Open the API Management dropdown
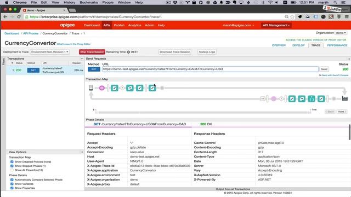This screenshot has width=351, height=197. click(x=276, y=25)
